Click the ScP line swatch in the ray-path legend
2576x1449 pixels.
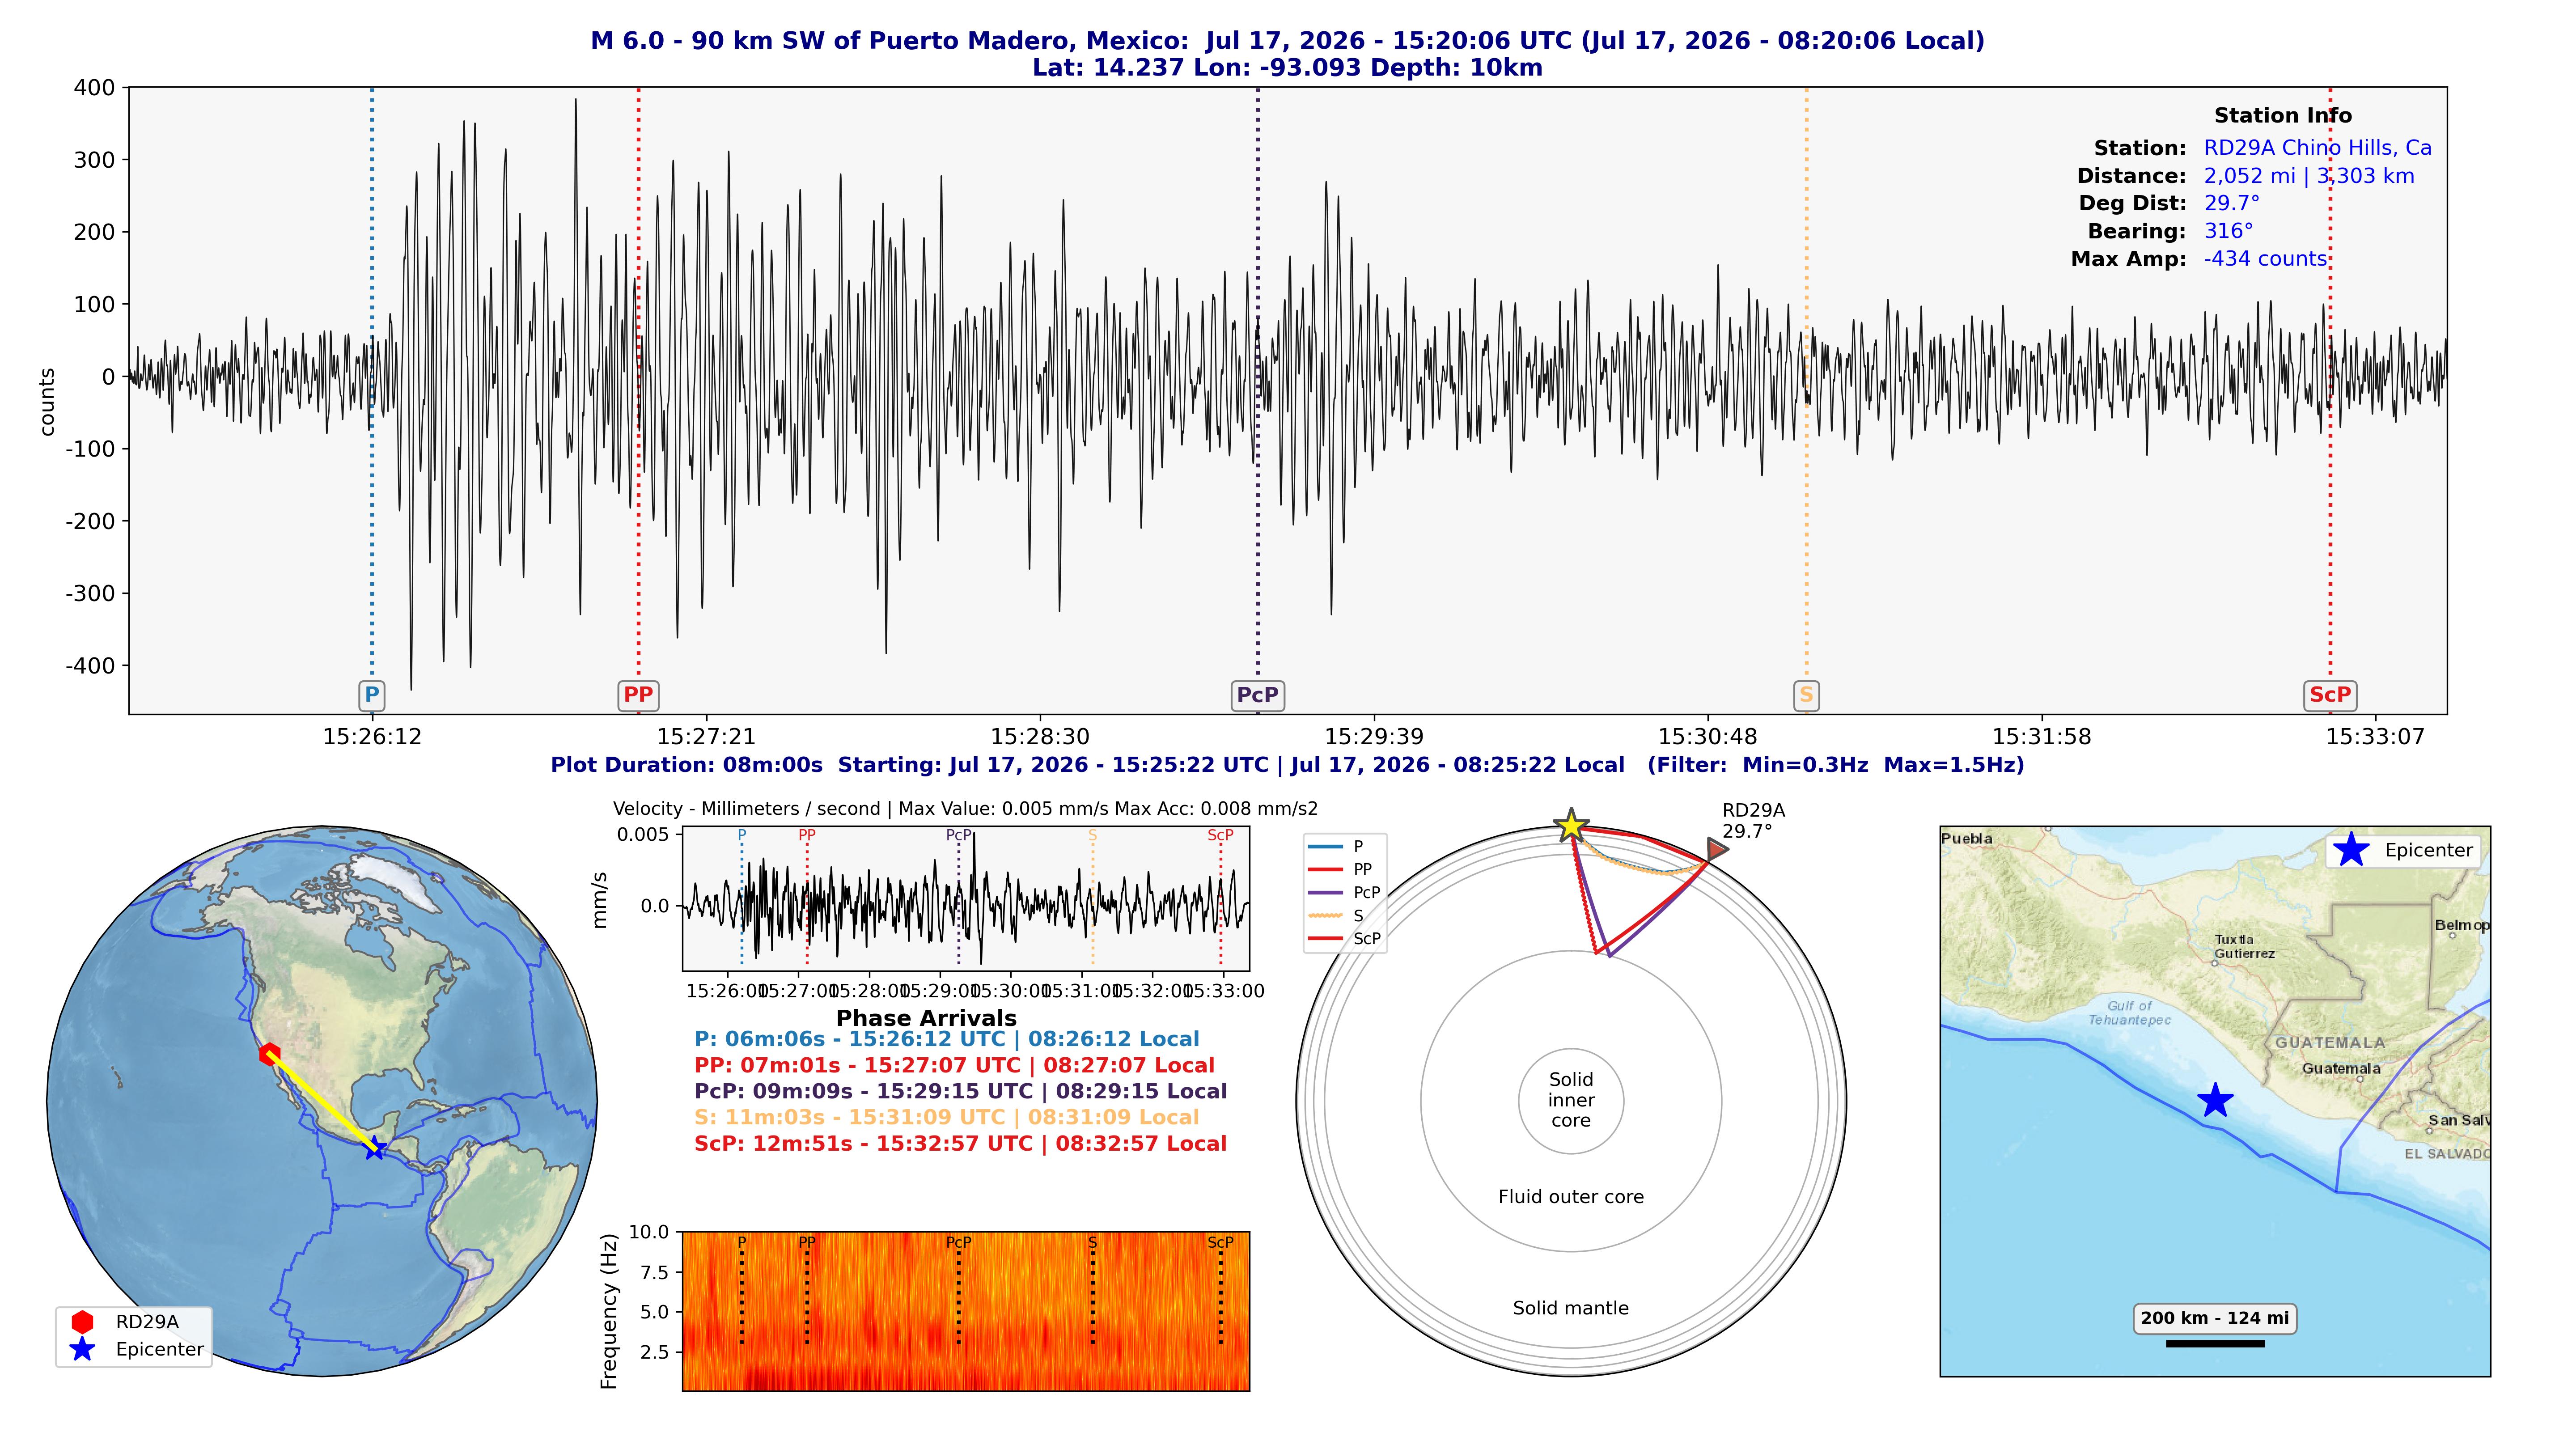point(1325,938)
